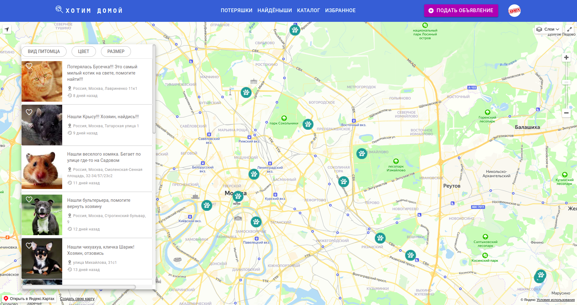
Task: Click Подать объявление button
Action: 461,10
